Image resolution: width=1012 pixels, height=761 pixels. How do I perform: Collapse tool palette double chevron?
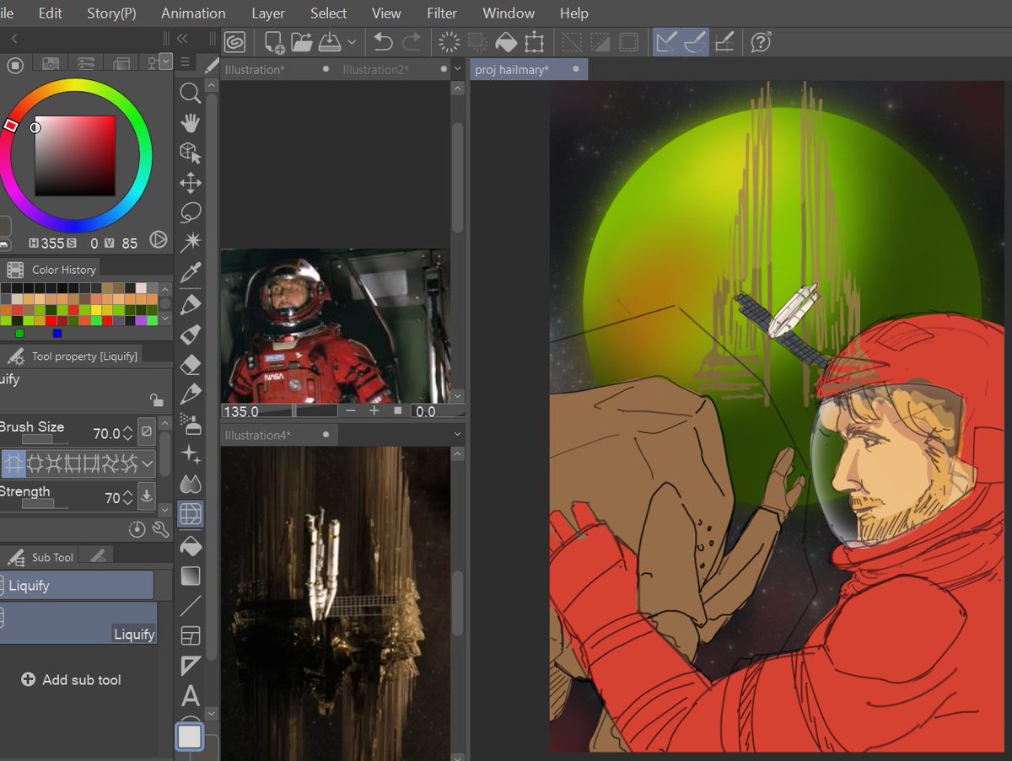tap(181, 38)
